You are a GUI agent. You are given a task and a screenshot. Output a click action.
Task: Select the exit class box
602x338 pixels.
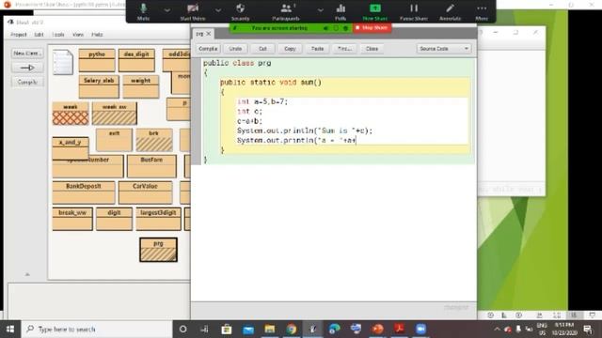tap(114, 140)
